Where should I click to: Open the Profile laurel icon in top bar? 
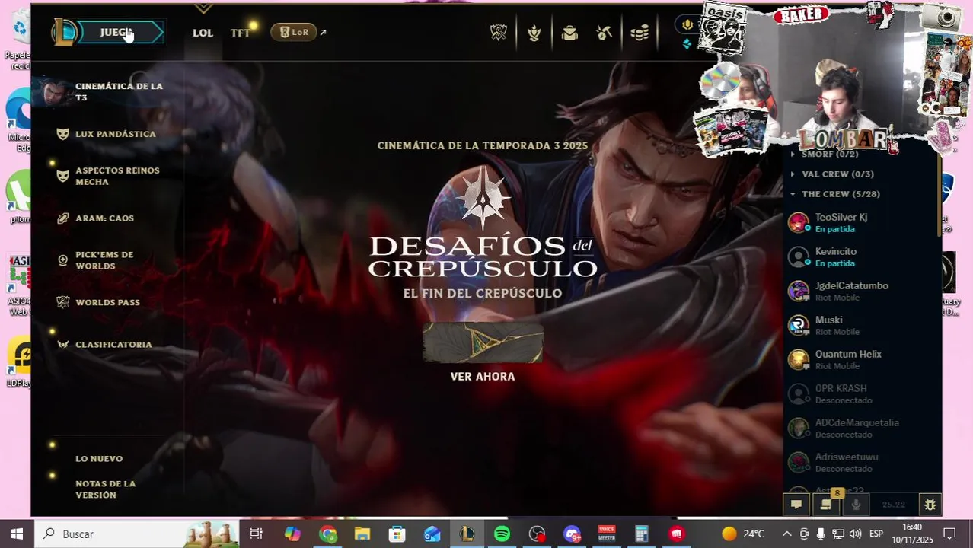point(534,32)
